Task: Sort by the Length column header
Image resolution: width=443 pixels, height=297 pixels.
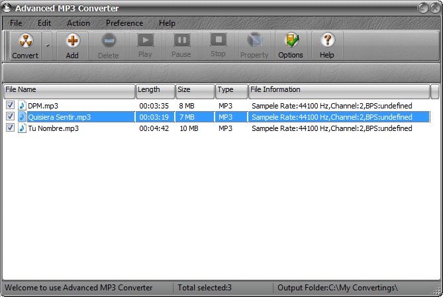Action: tap(155, 91)
